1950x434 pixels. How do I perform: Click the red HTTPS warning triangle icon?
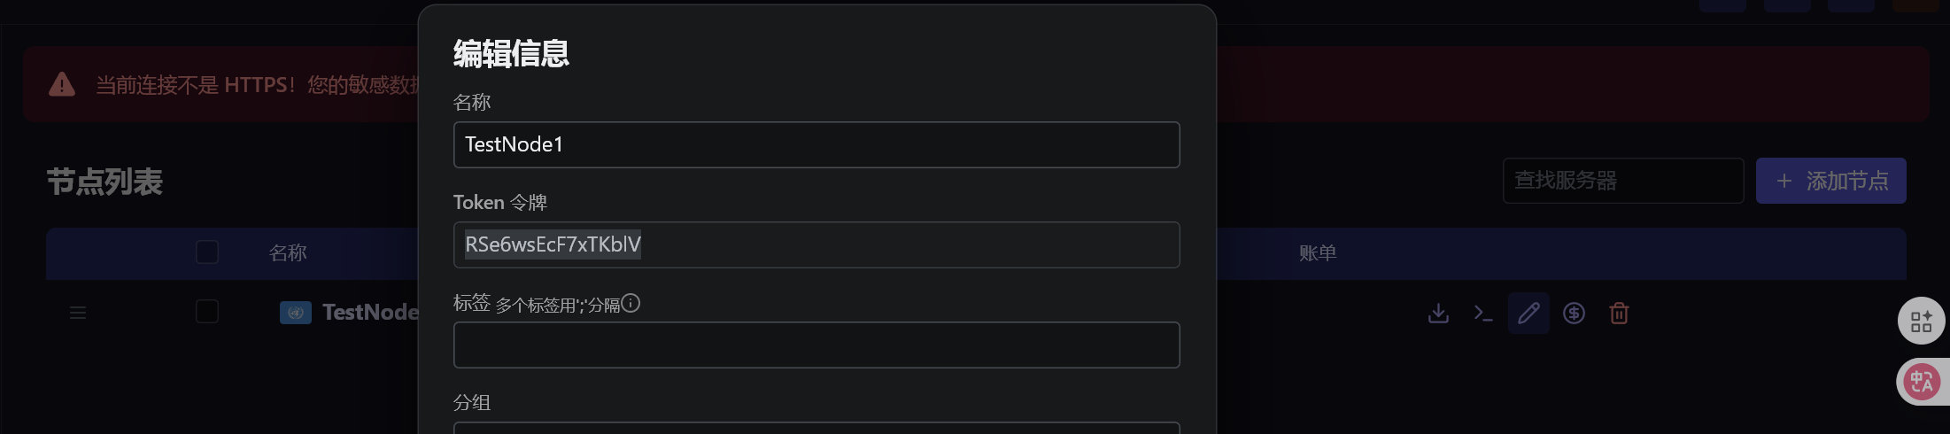[62, 85]
